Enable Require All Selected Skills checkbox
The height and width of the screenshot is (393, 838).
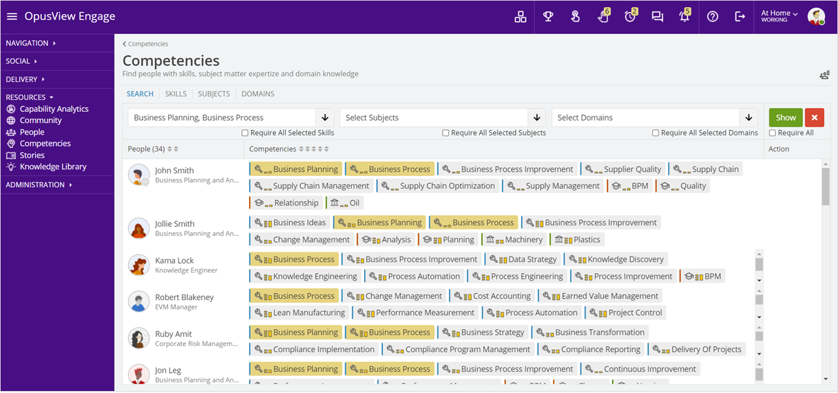pos(245,133)
